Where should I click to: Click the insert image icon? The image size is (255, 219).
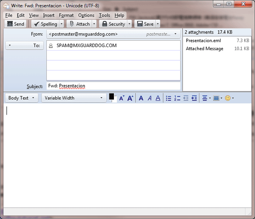point(216,98)
